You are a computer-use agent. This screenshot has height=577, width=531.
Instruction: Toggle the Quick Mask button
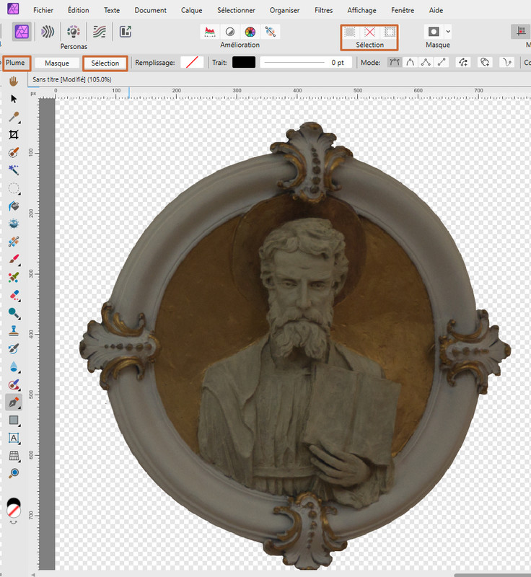pyautogui.click(x=434, y=32)
